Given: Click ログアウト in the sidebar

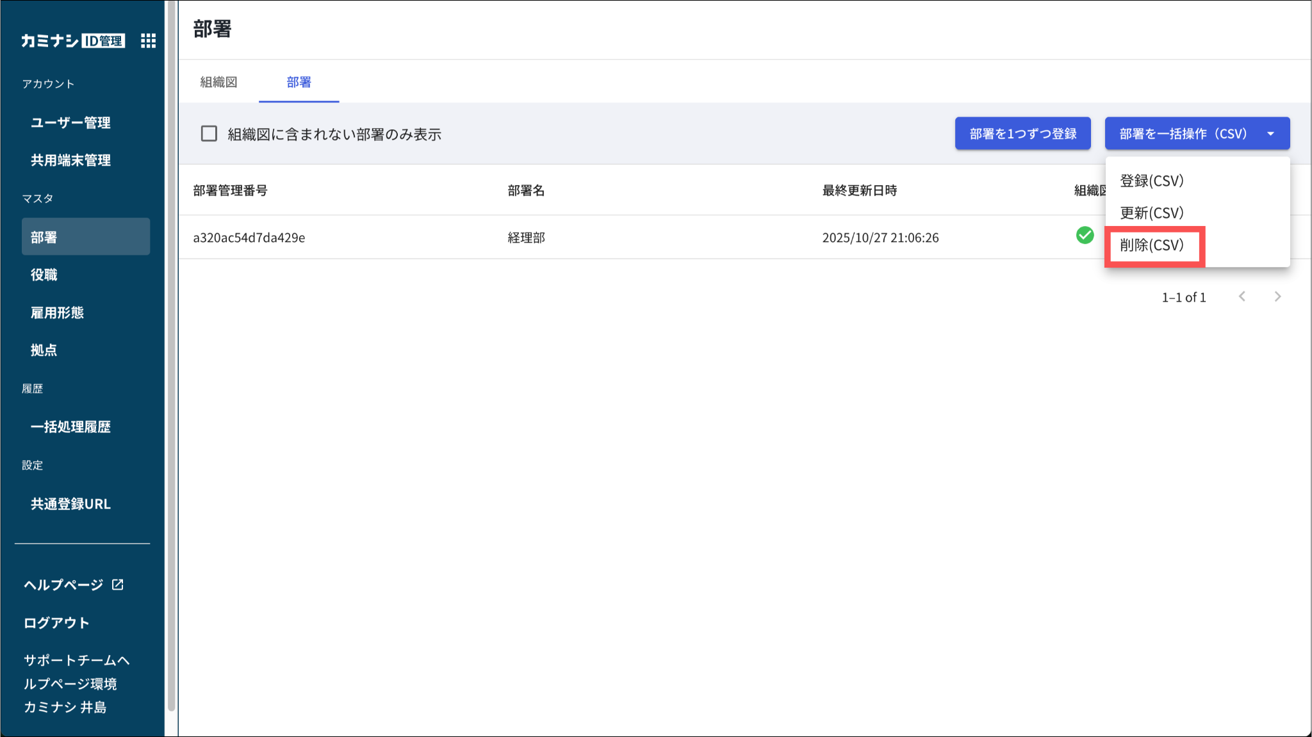Looking at the screenshot, I should coord(56,622).
